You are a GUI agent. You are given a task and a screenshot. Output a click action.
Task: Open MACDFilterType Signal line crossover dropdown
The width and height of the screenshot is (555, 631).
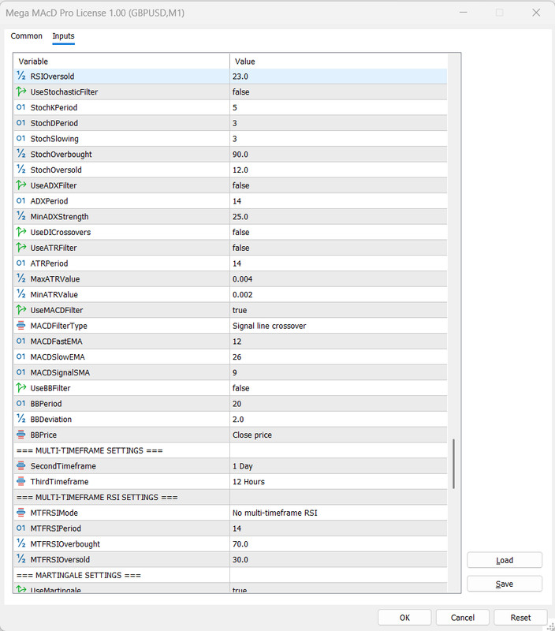coord(338,326)
